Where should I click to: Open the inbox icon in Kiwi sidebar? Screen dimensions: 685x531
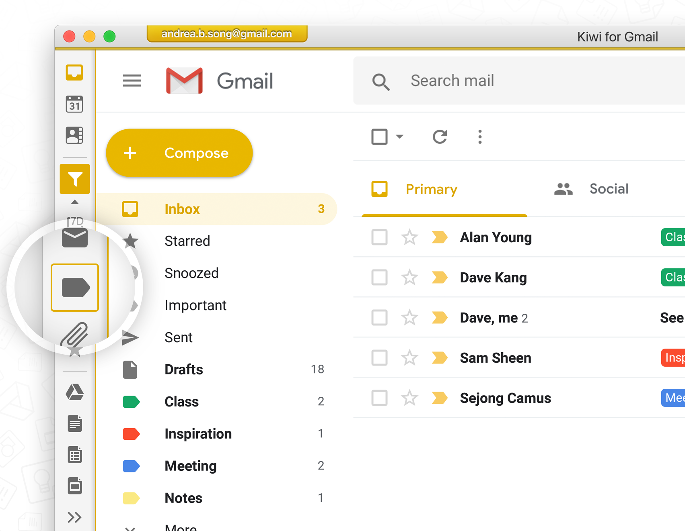point(74,73)
